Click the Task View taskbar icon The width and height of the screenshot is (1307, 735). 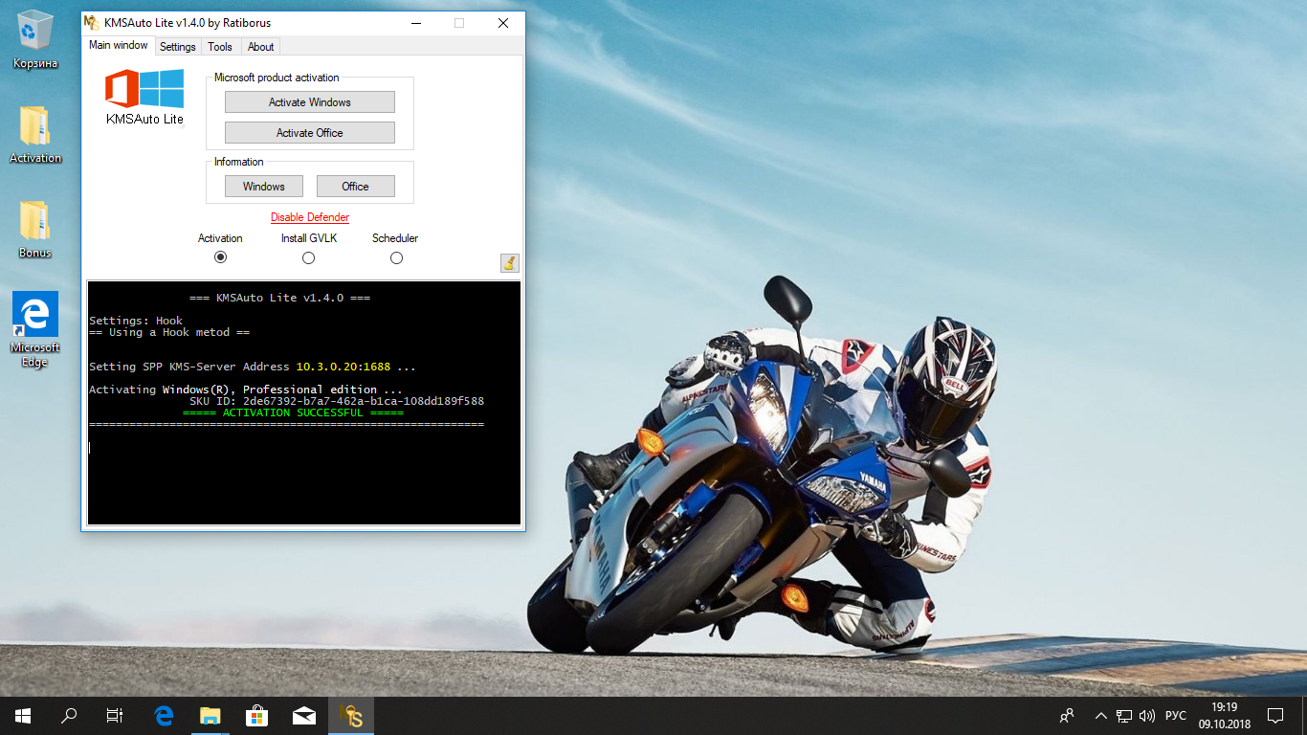(x=115, y=716)
